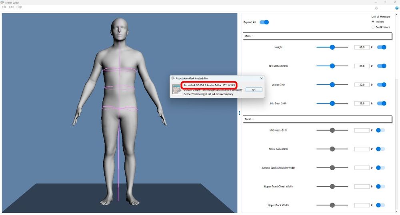
Task: Click the Neck Base Girth slider handle
Action: (332, 149)
